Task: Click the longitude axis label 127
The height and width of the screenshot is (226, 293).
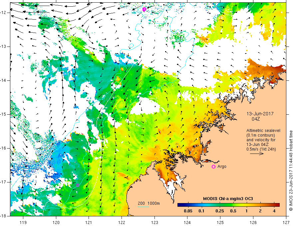Action: (286, 222)
